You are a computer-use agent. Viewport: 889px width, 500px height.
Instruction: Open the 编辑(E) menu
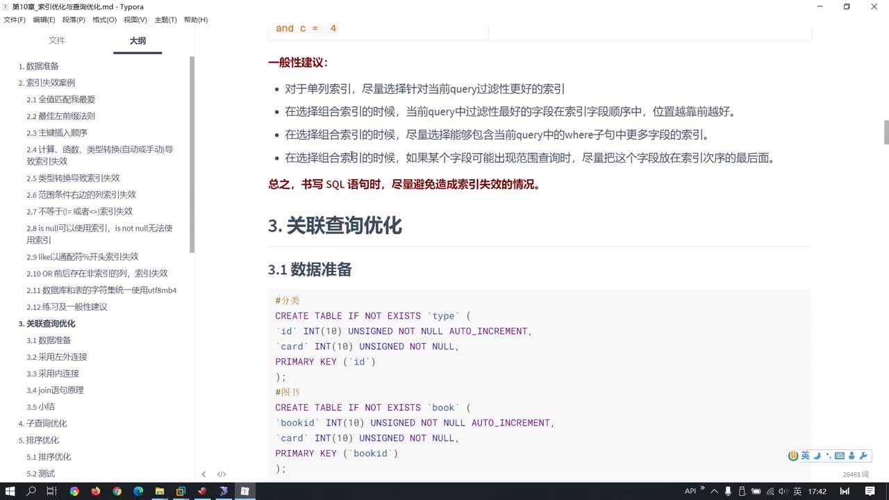coord(44,19)
